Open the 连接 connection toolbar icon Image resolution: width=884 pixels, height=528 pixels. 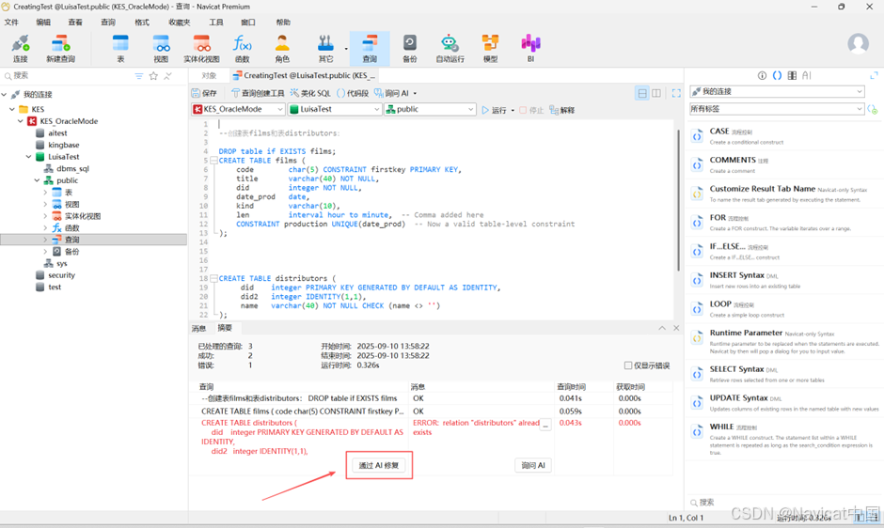(21, 49)
